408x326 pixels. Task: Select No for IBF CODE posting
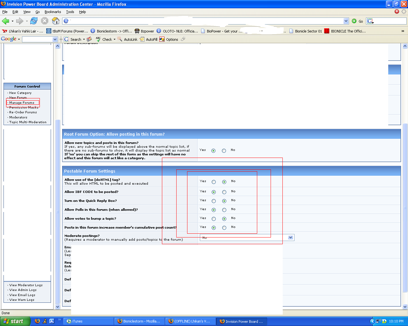click(224, 192)
